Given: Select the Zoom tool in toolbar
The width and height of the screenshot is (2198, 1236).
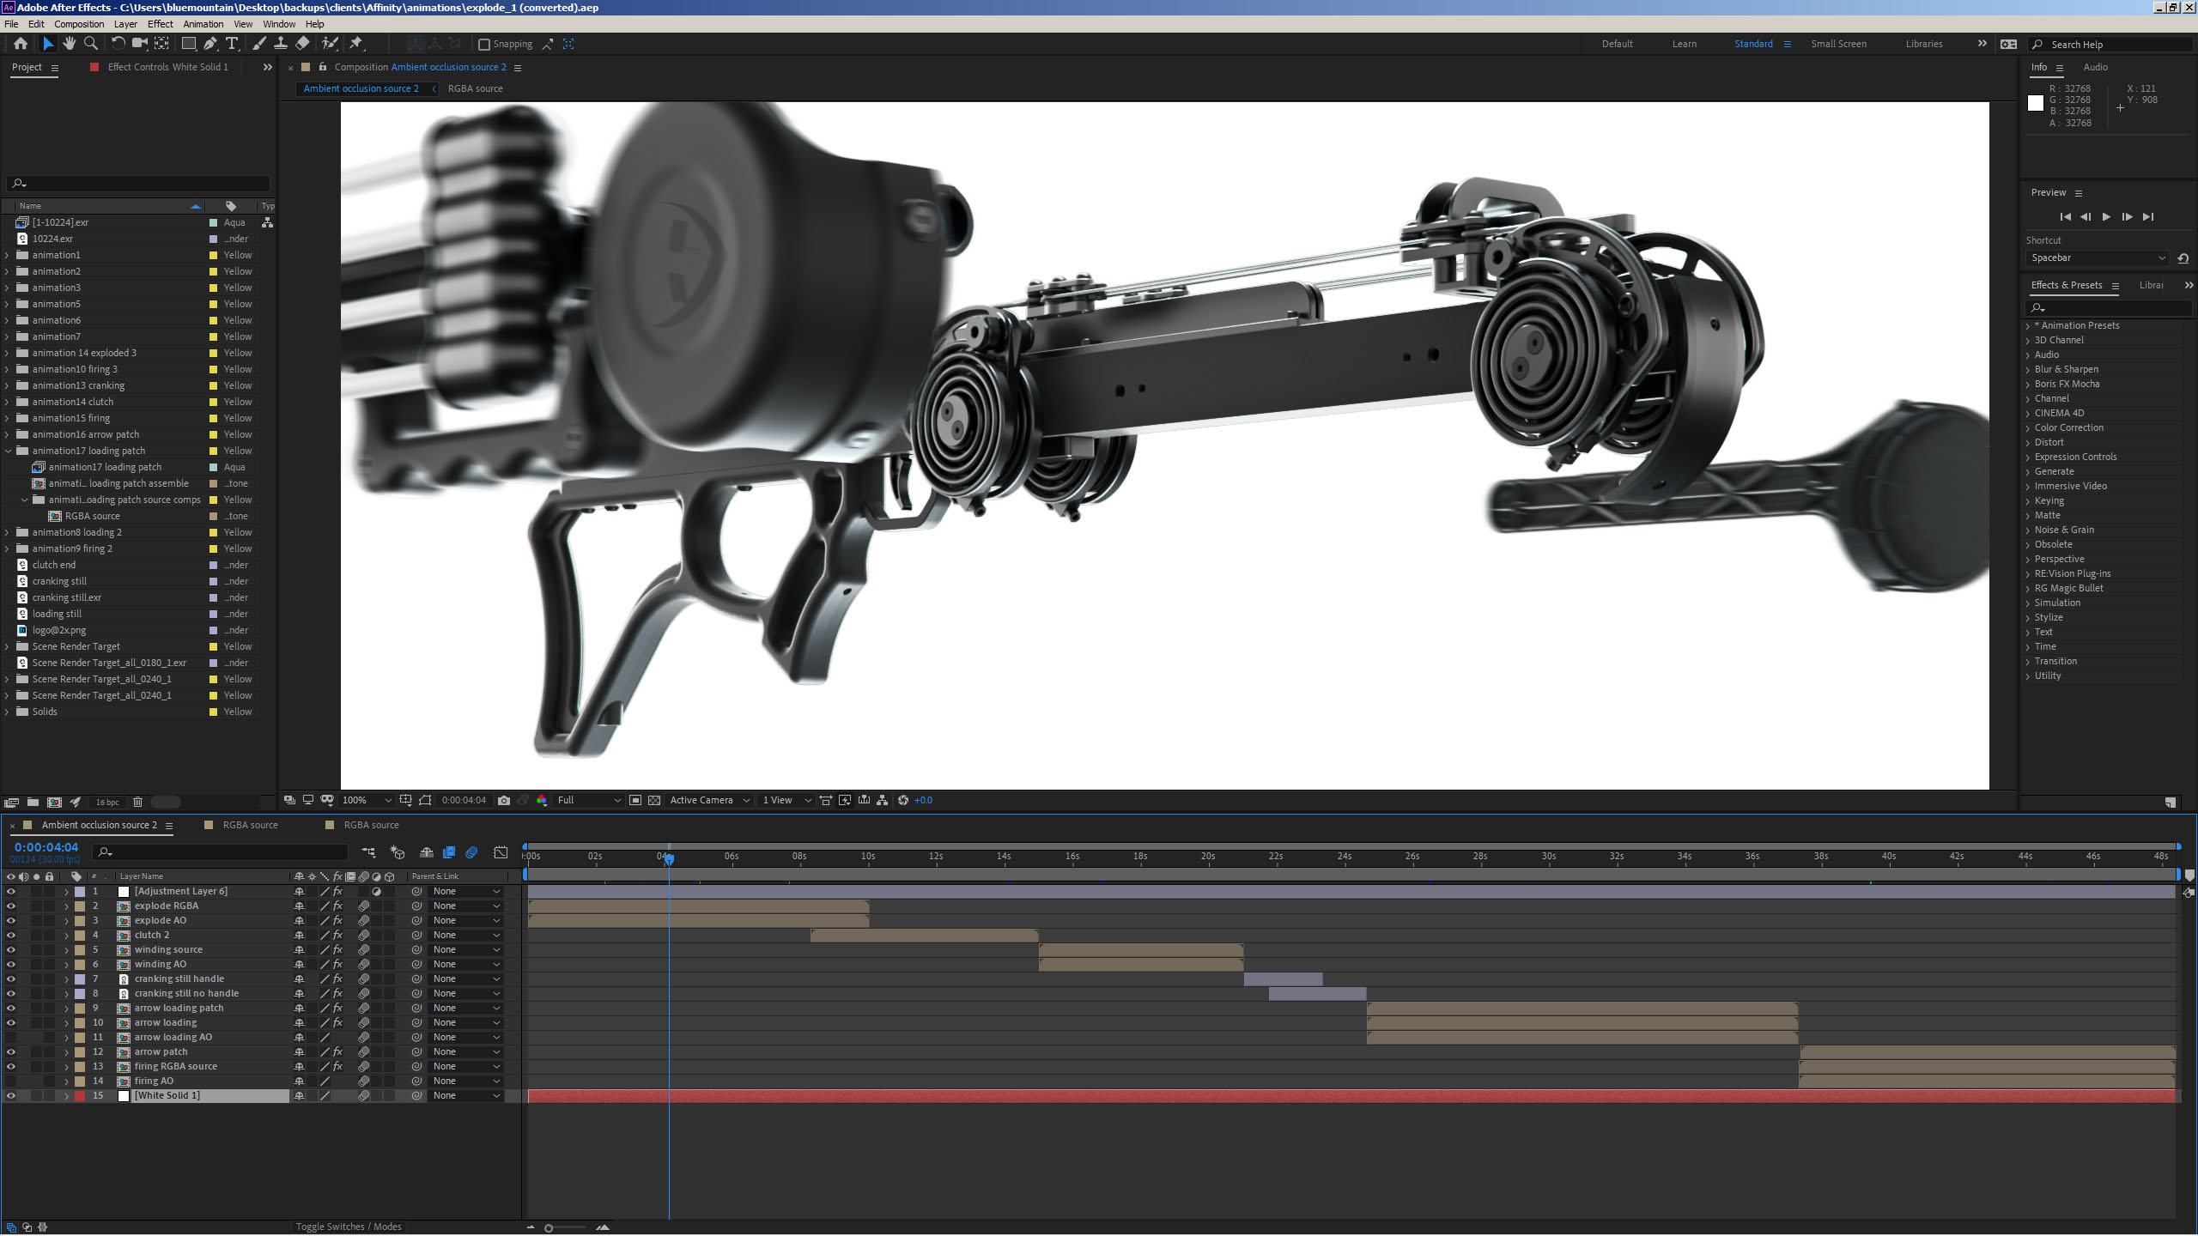Looking at the screenshot, I should [x=91, y=44].
